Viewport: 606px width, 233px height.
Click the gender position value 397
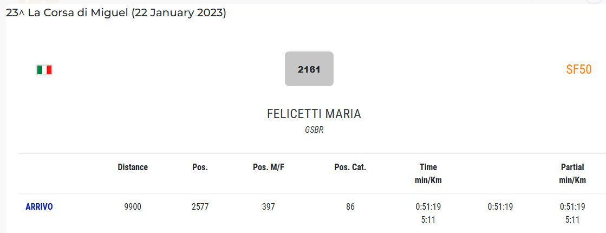click(269, 206)
